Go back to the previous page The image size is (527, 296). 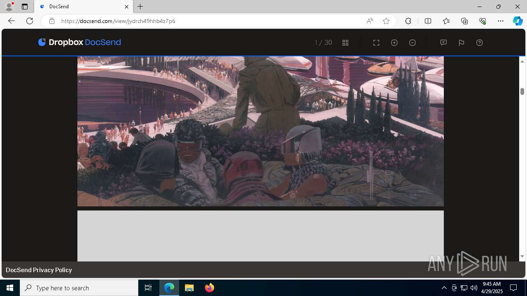click(x=12, y=21)
